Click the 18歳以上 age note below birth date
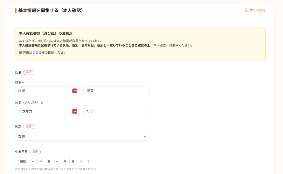283x174 pixels. tap(56, 169)
